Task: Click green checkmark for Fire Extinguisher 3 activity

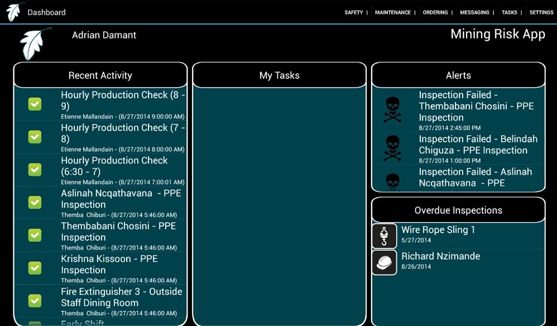Action: (35, 301)
